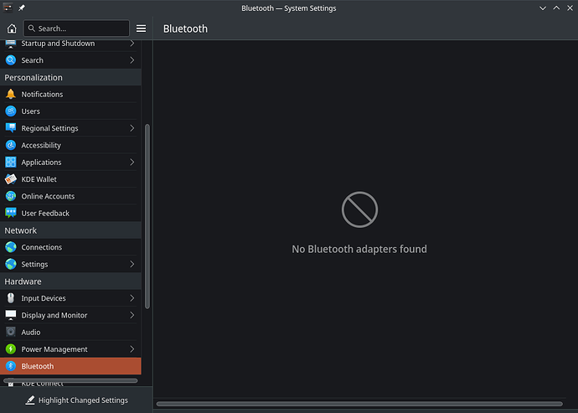Click the highlight pencil icon
The height and width of the screenshot is (413, 578).
(x=30, y=400)
